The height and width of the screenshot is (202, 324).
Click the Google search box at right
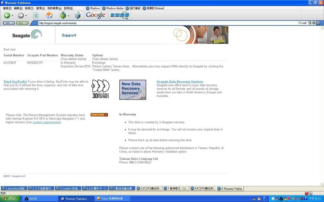coord(302,23)
